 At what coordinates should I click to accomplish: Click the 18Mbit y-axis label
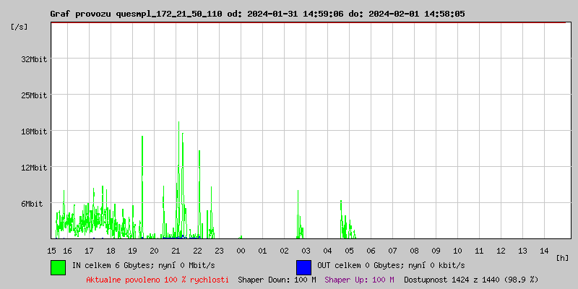click(34, 131)
